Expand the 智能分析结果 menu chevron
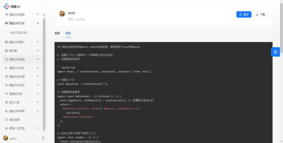 tap(38, 111)
